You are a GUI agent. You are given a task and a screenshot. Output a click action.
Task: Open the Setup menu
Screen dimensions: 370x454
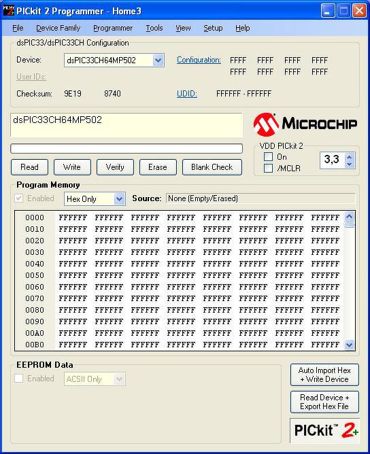coord(213,28)
